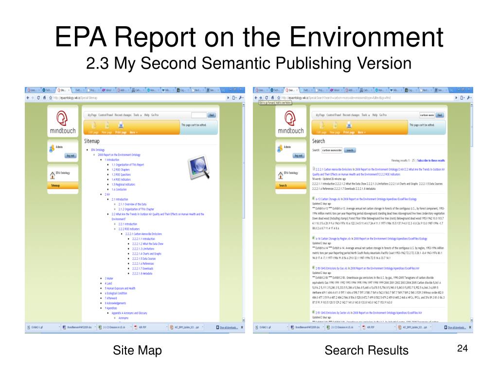498x373 pixels.
Task: Bookmark the Search page using the star icon
Action: click(279, 98)
